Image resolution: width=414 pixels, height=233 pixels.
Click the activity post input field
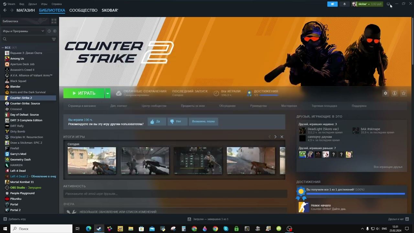pos(175,194)
